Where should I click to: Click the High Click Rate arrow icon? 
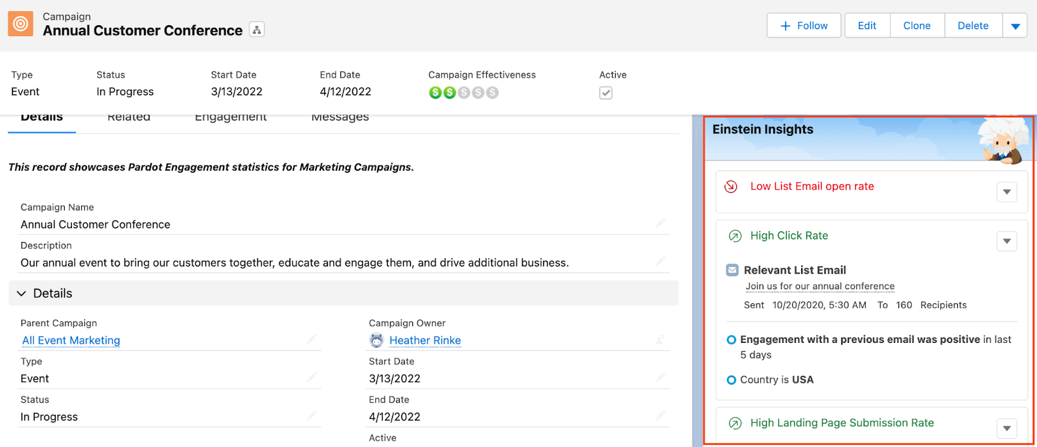pos(735,236)
